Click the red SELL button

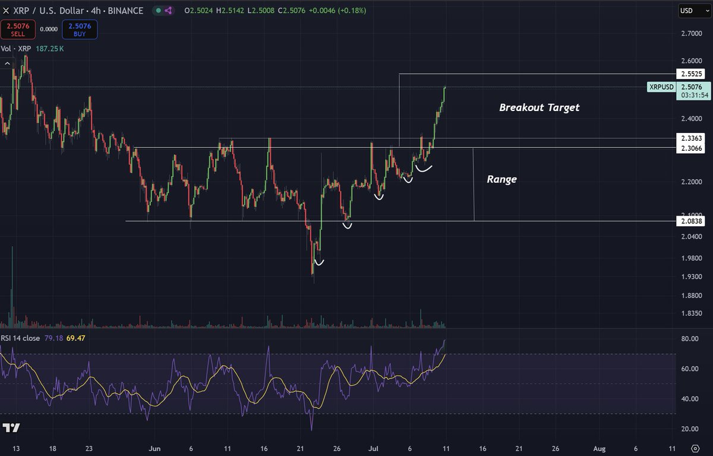point(18,29)
